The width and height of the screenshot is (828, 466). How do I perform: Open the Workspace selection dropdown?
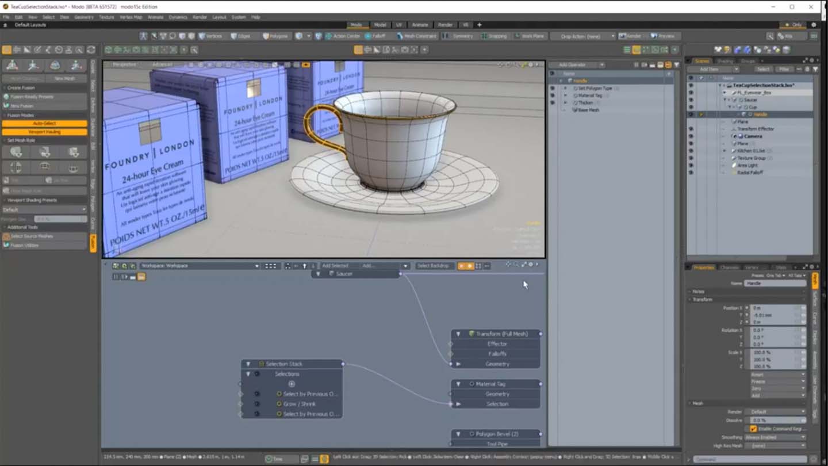tap(200, 266)
